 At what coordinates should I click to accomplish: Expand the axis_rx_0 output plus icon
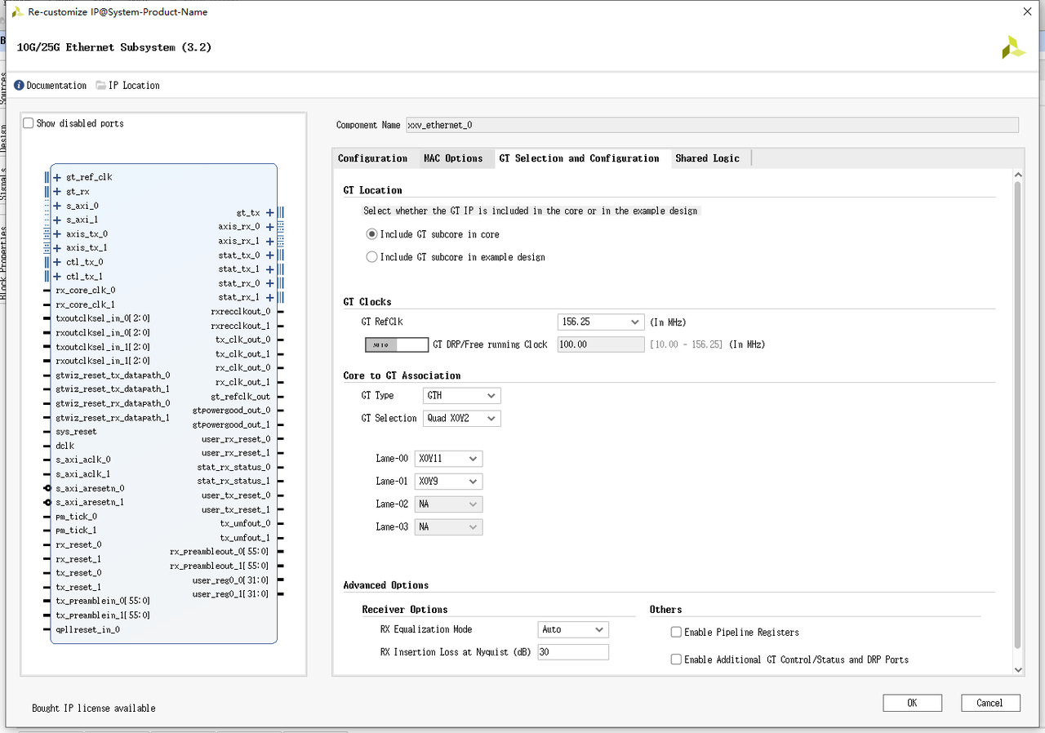tap(270, 226)
